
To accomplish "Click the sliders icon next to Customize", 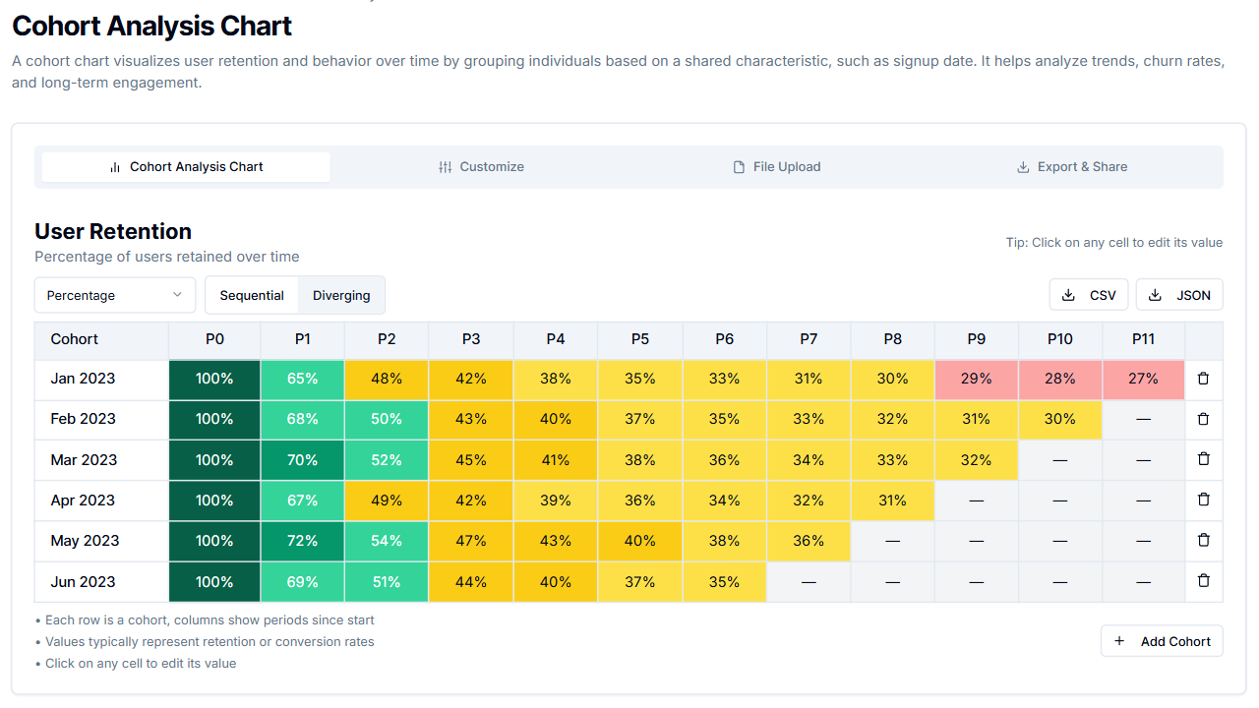I will pyautogui.click(x=446, y=166).
